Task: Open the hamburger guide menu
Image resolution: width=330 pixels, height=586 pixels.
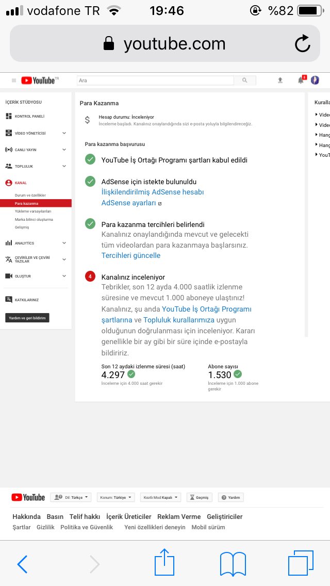Action: pyautogui.click(x=14, y=80)
